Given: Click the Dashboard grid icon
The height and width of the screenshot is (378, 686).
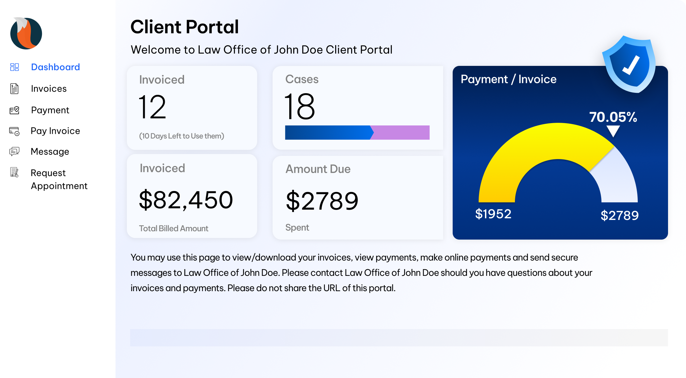Looking at the screenshot, I should tap(14, 67).
